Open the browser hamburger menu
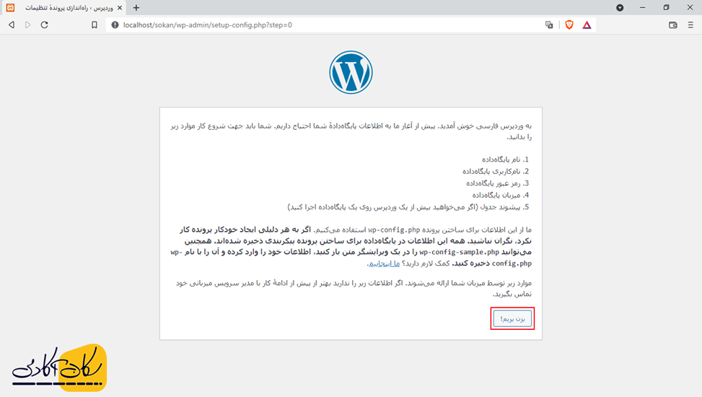This screenshot has height=397, width=702. click(x=690, y=25)
